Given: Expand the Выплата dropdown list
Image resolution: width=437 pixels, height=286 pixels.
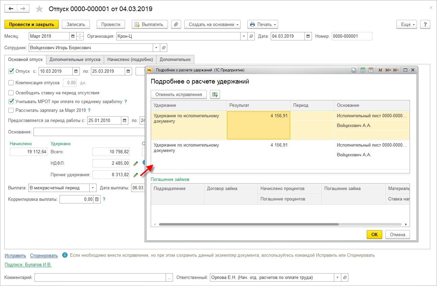Looking at the screenshot, I should tap(93, 188).
